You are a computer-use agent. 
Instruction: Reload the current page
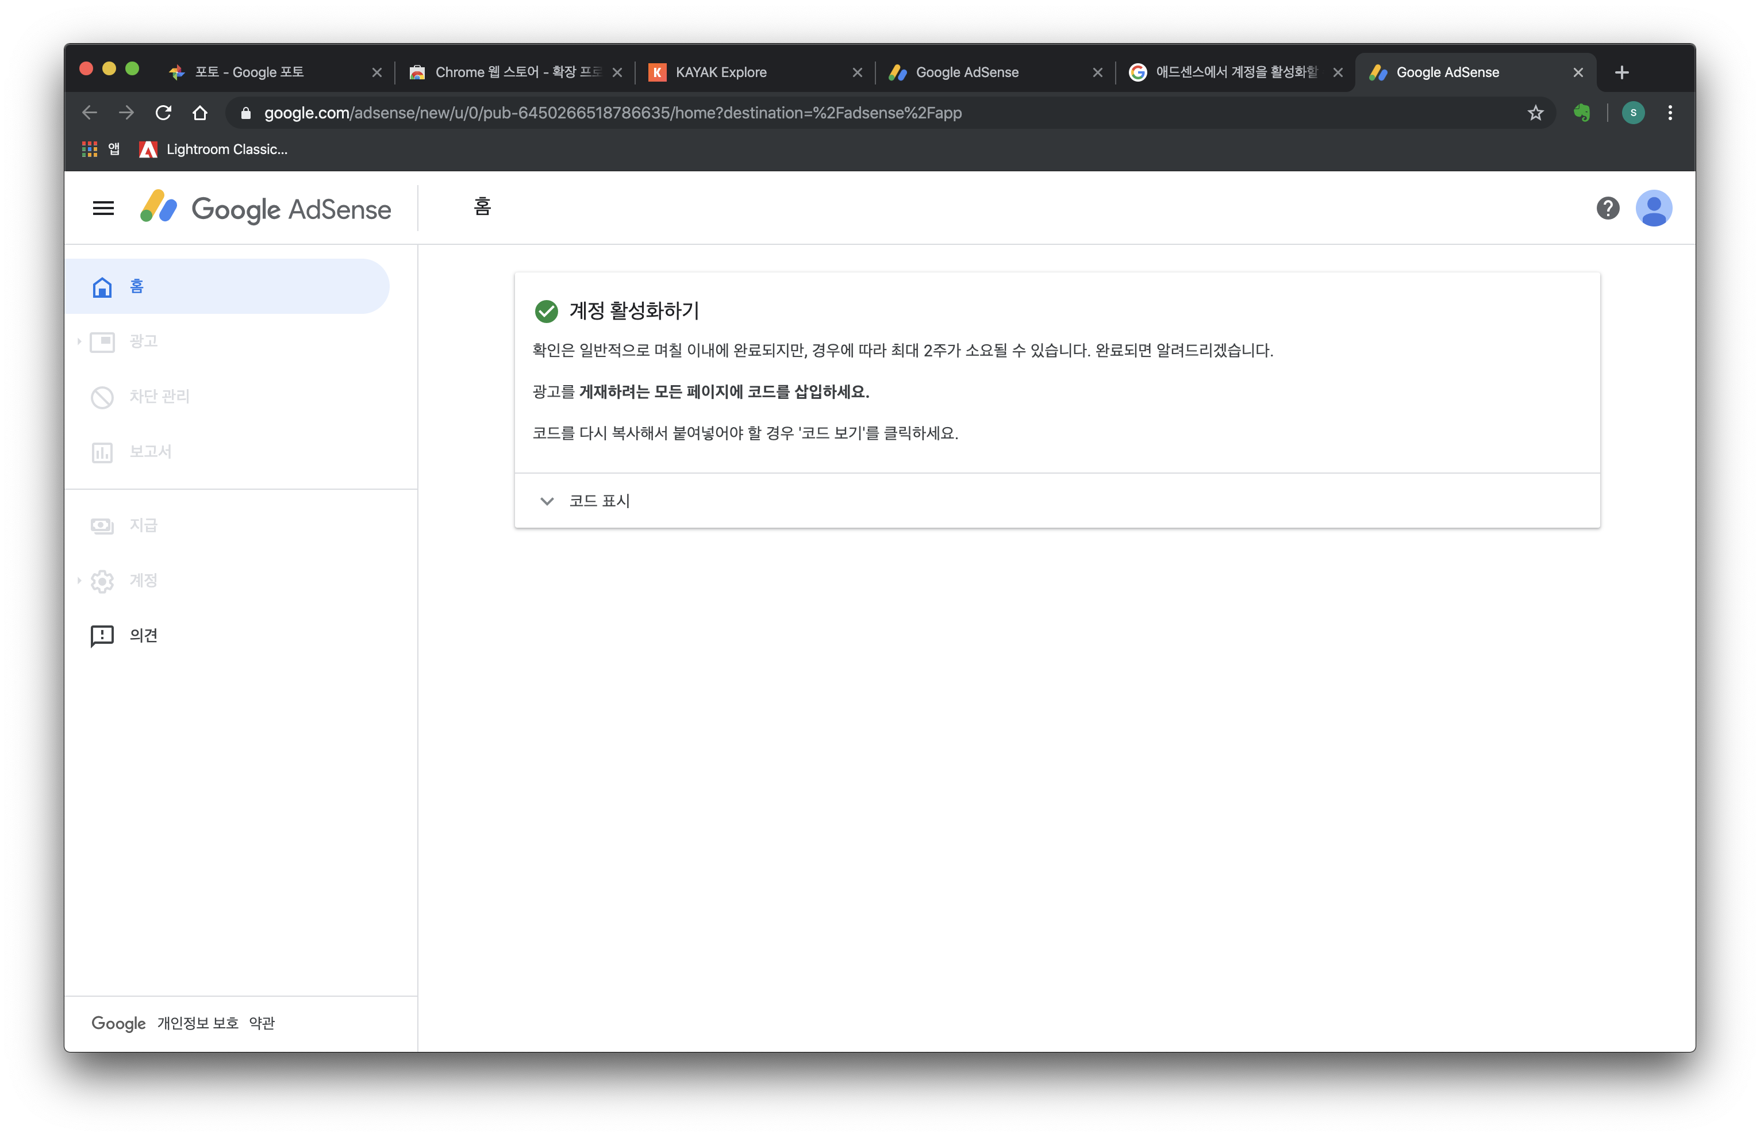tap(163, 113)
